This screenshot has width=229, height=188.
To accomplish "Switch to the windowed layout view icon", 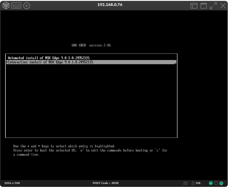I will pos(194,6).
